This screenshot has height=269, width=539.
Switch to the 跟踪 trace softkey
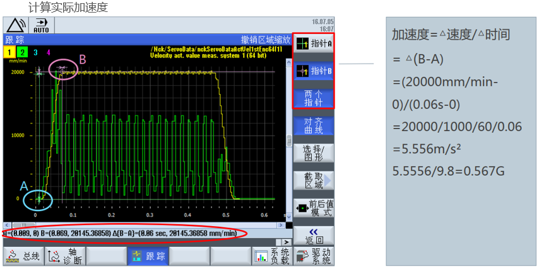pos(148,256)
